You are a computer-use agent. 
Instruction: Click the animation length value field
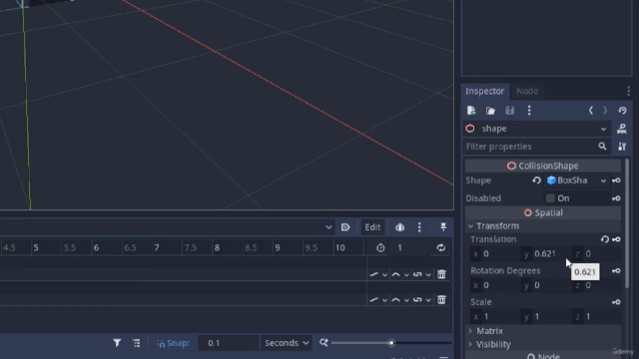pos(409,248)
